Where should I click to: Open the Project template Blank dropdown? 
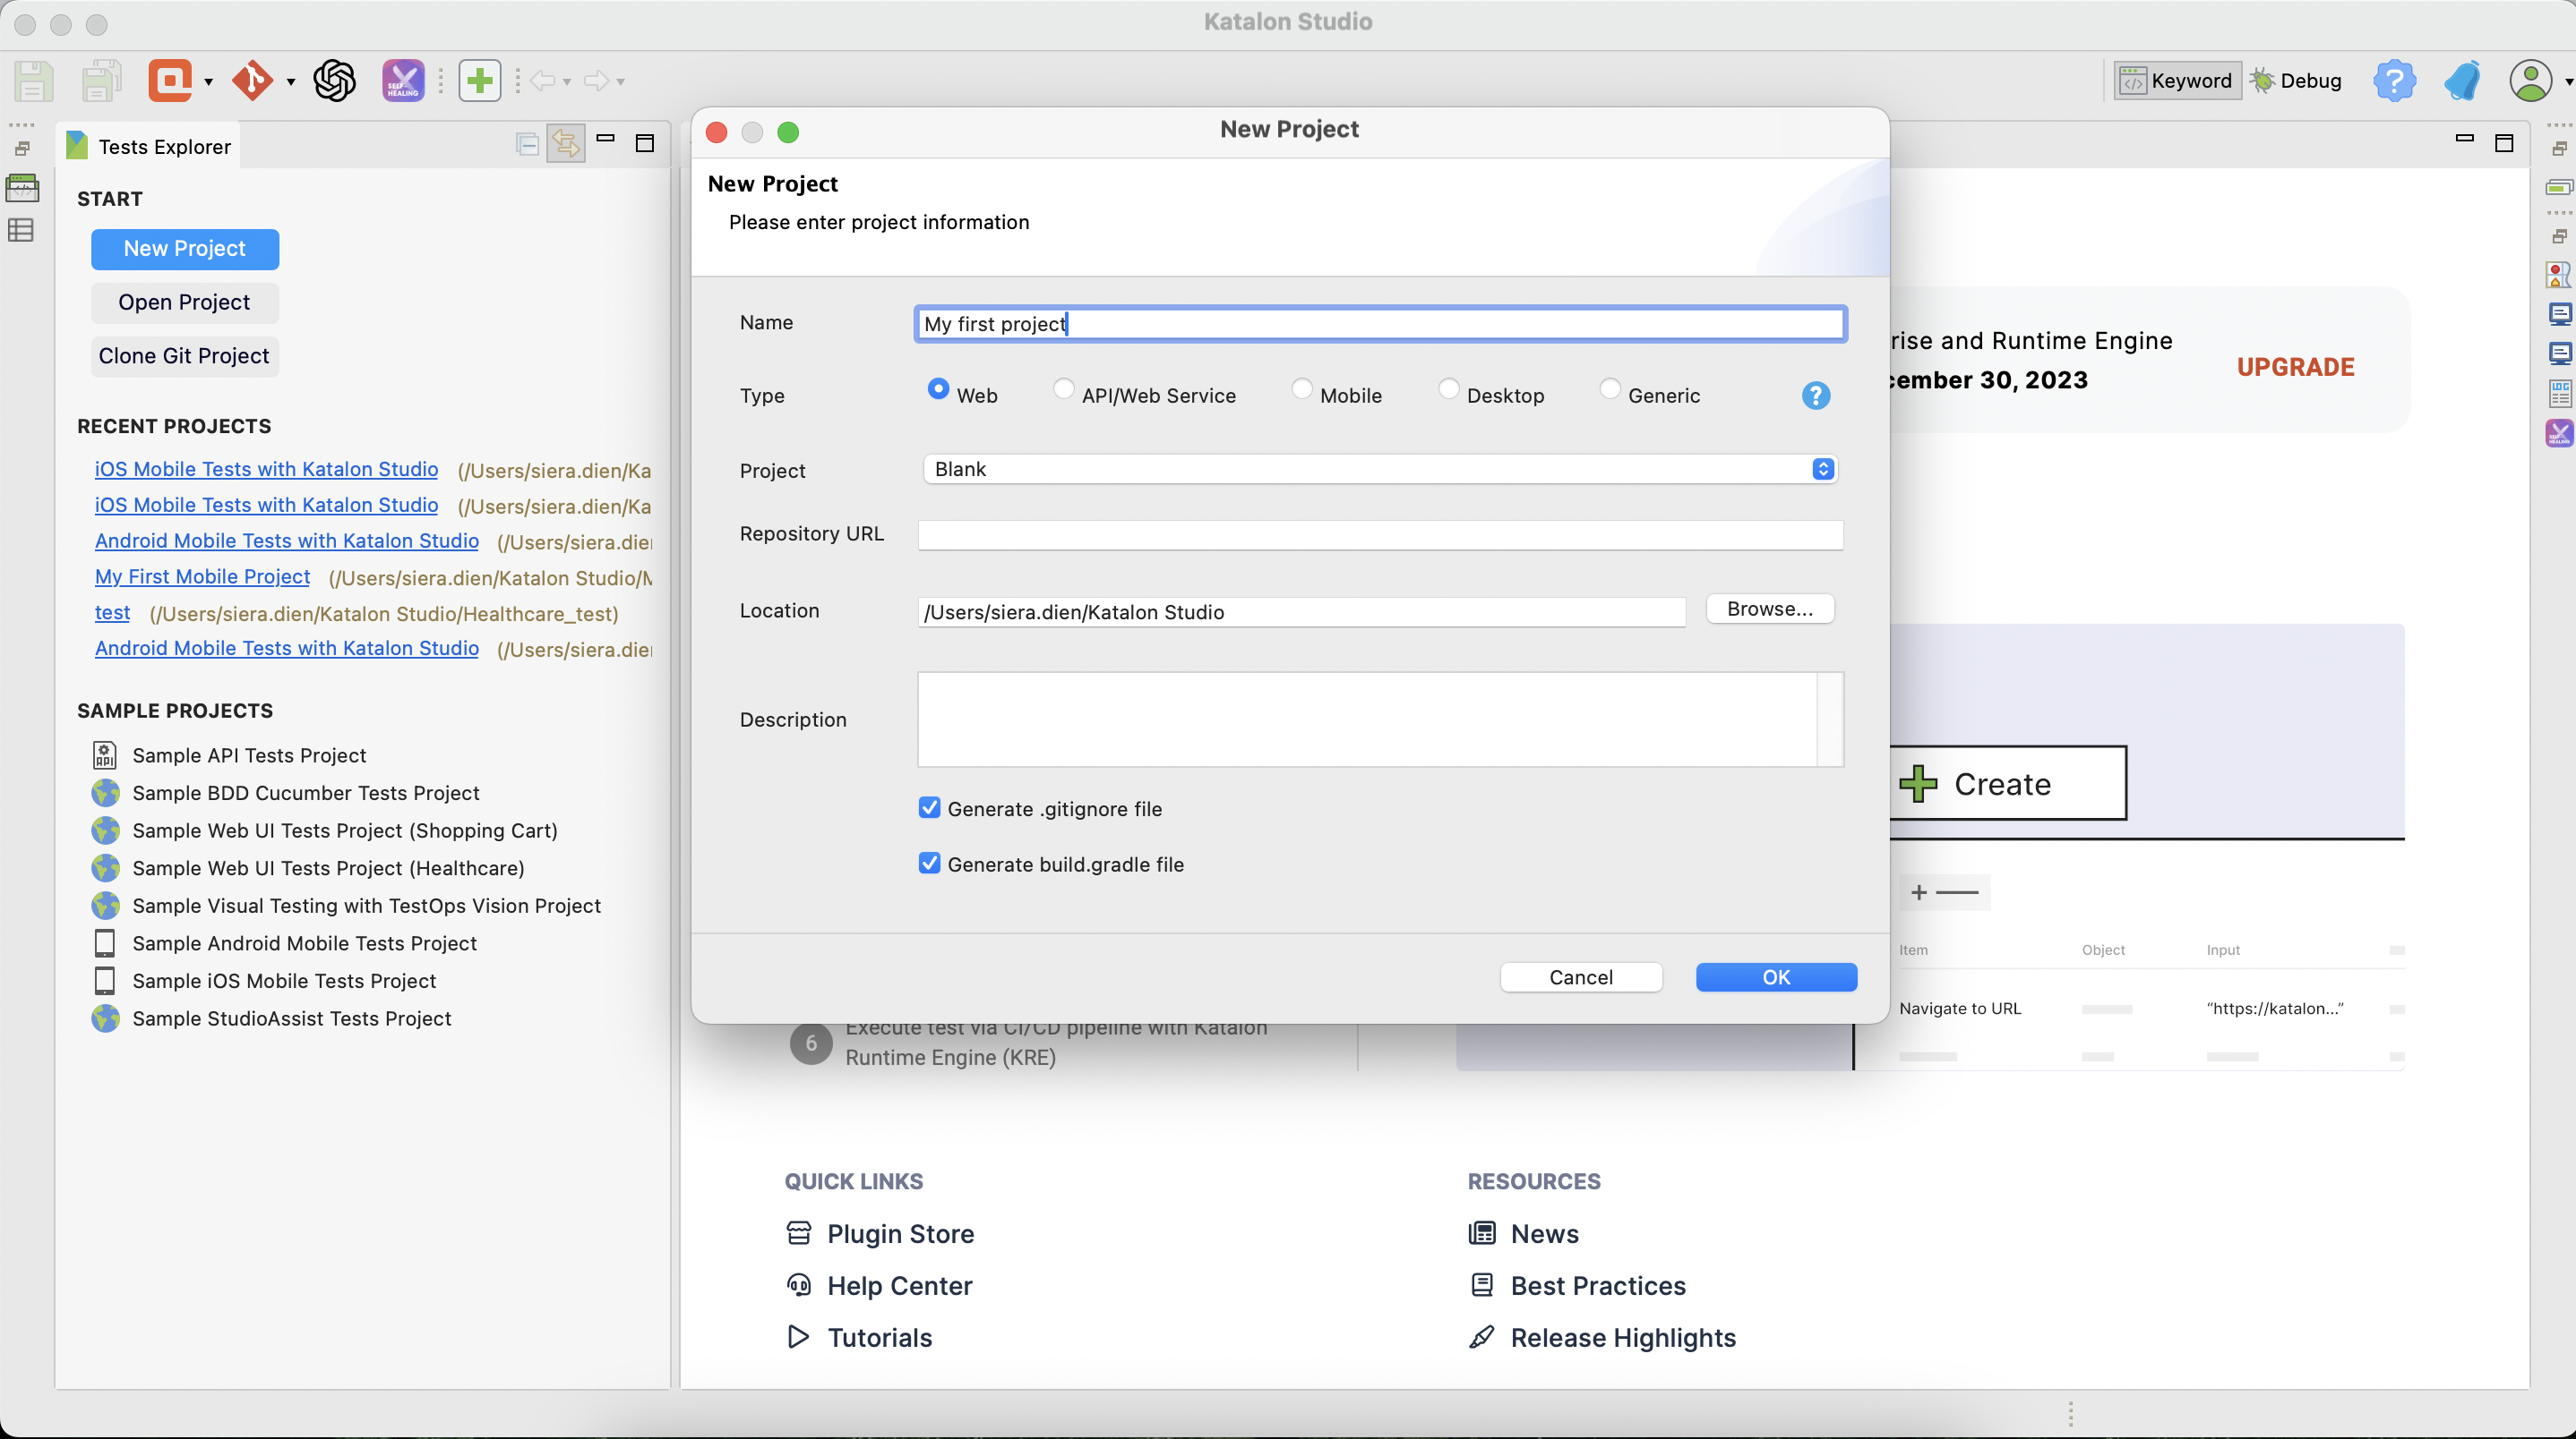(x=1380, y=470)
